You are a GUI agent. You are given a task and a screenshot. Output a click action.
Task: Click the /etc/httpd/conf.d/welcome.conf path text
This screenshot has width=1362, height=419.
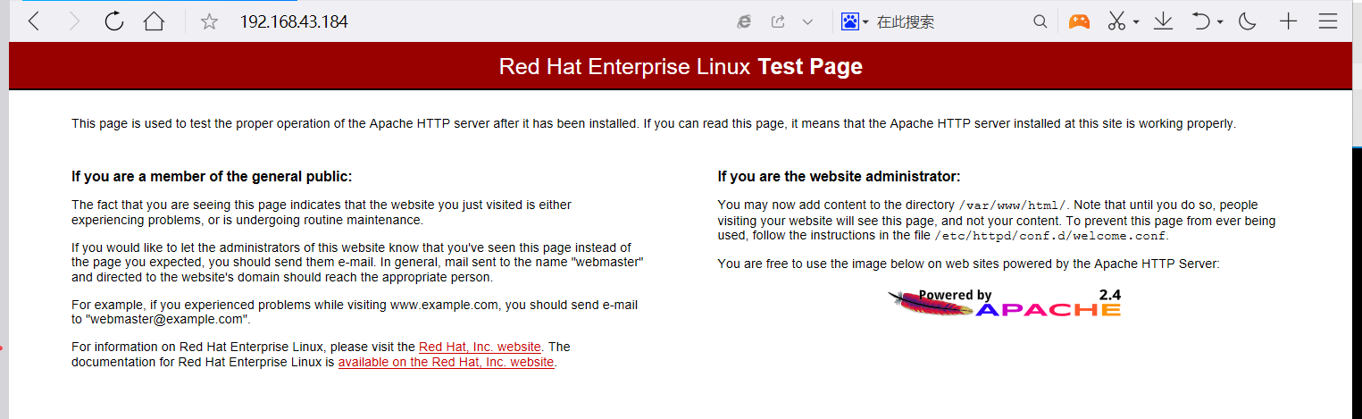[x=1050, y=237]
